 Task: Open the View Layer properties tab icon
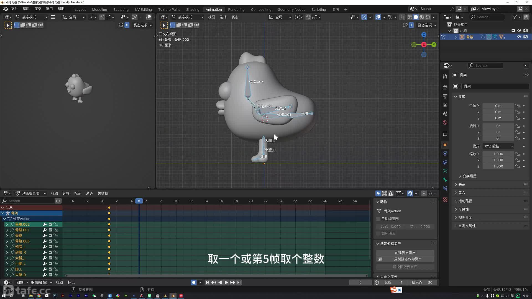(445, 105)
